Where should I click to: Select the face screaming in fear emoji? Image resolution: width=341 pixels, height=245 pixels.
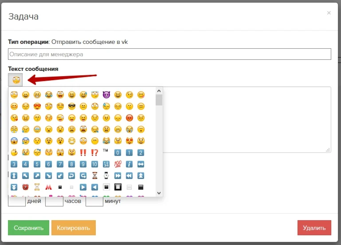pos(14,141)
